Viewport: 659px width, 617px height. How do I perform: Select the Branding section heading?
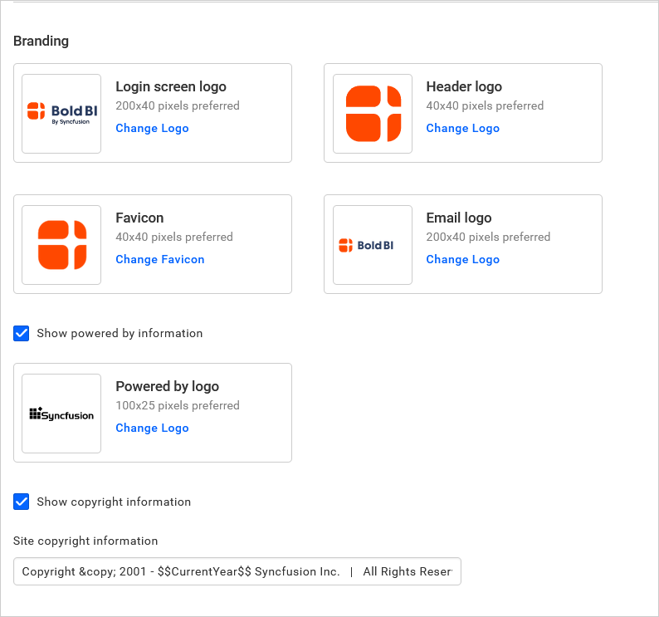(x=41, y=42)
